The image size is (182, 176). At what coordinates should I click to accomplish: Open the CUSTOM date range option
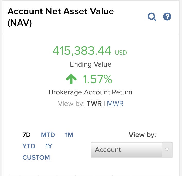pyautogui.click(x=36, y=158)
